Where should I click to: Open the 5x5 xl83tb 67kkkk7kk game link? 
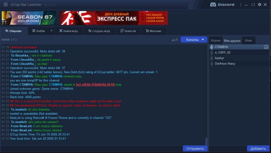(95, 85)
